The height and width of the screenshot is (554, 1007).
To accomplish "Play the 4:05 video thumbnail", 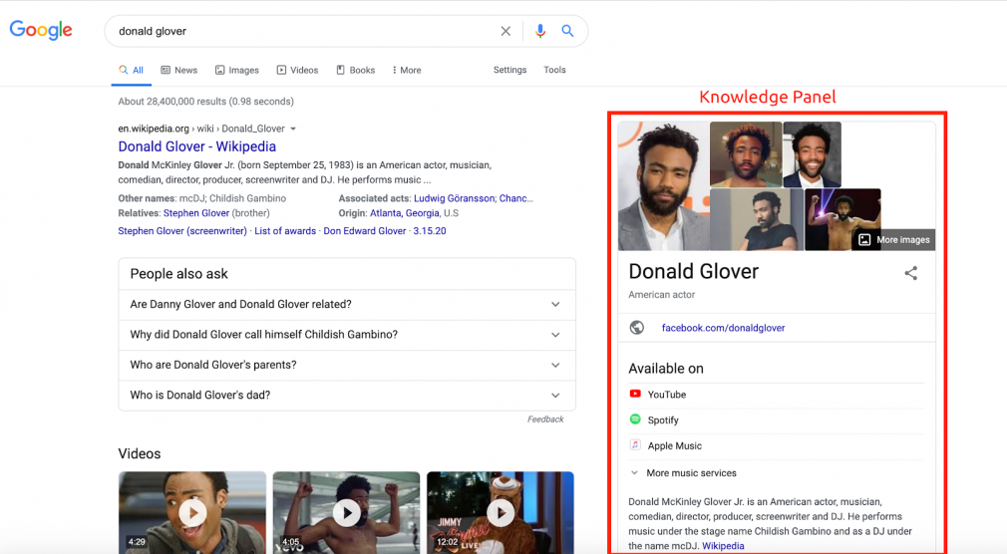I will pyautogui.click(x=346, y=512).
